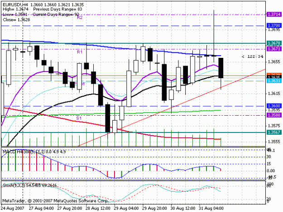
Task: Click the teal 1.3678 price label
Action: [x=274, y=43]
